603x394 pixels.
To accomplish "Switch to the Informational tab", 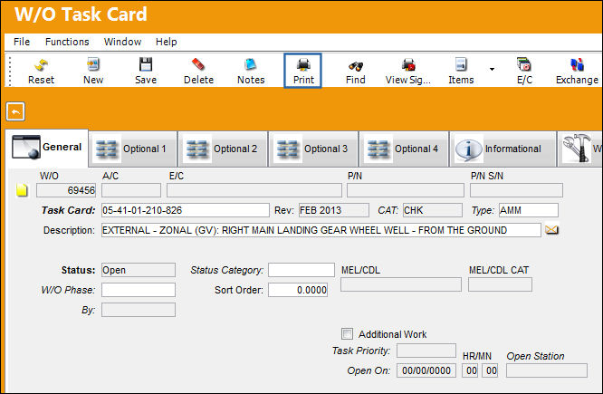I will (503, 149).
